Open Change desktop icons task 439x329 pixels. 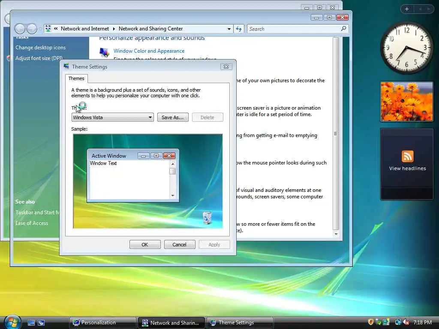40,48
